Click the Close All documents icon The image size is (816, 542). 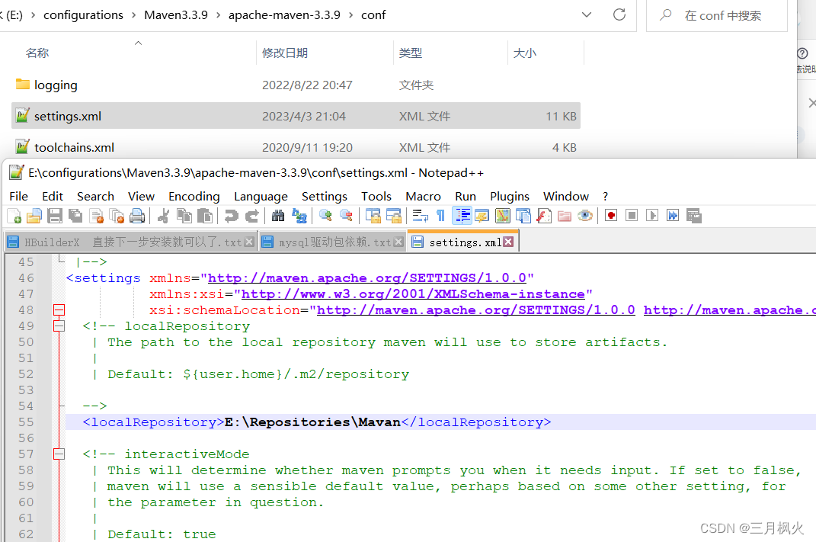[x=117, y=216]
